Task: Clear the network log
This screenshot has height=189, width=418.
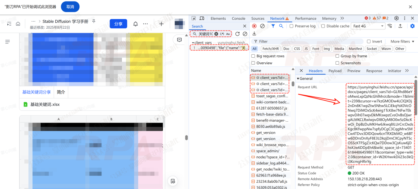Action: (x=262, y=26)
